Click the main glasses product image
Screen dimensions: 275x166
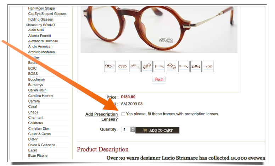159,29
